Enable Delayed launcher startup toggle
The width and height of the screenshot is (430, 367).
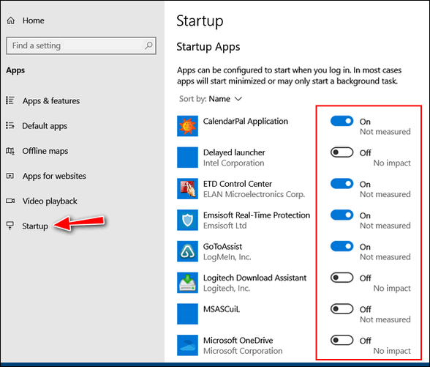coord(342,152)
